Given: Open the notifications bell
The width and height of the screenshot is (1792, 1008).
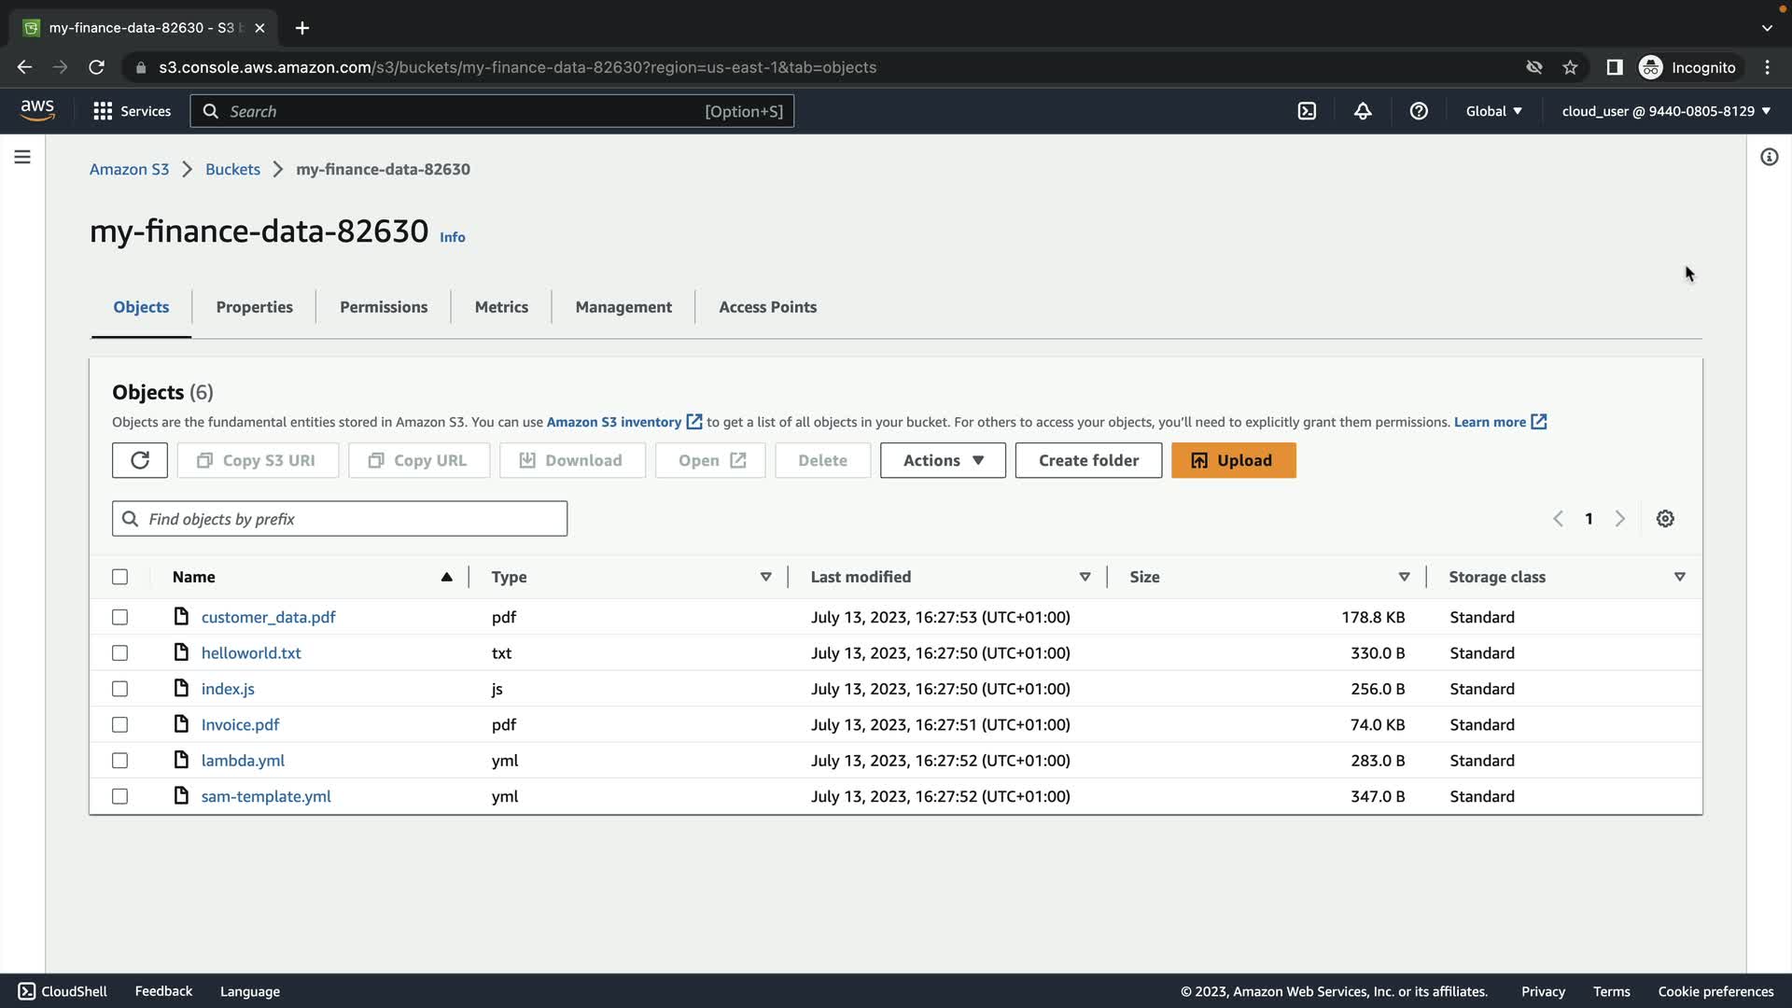Looking at the screenshot, I should 1363,111.
